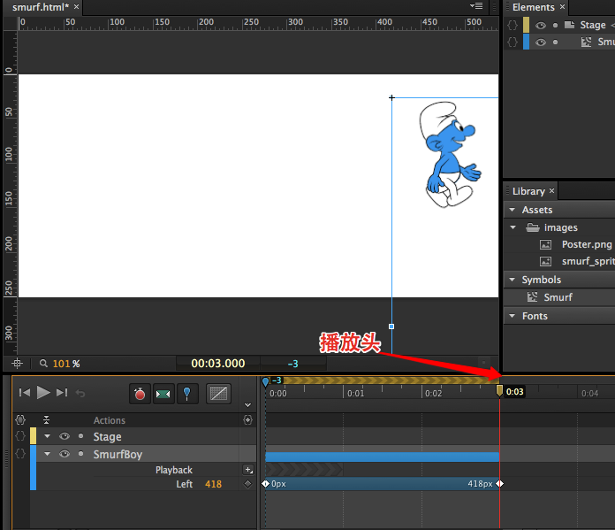Click the return to last play position arrow

pyautogui.click(x=80, y=393)
